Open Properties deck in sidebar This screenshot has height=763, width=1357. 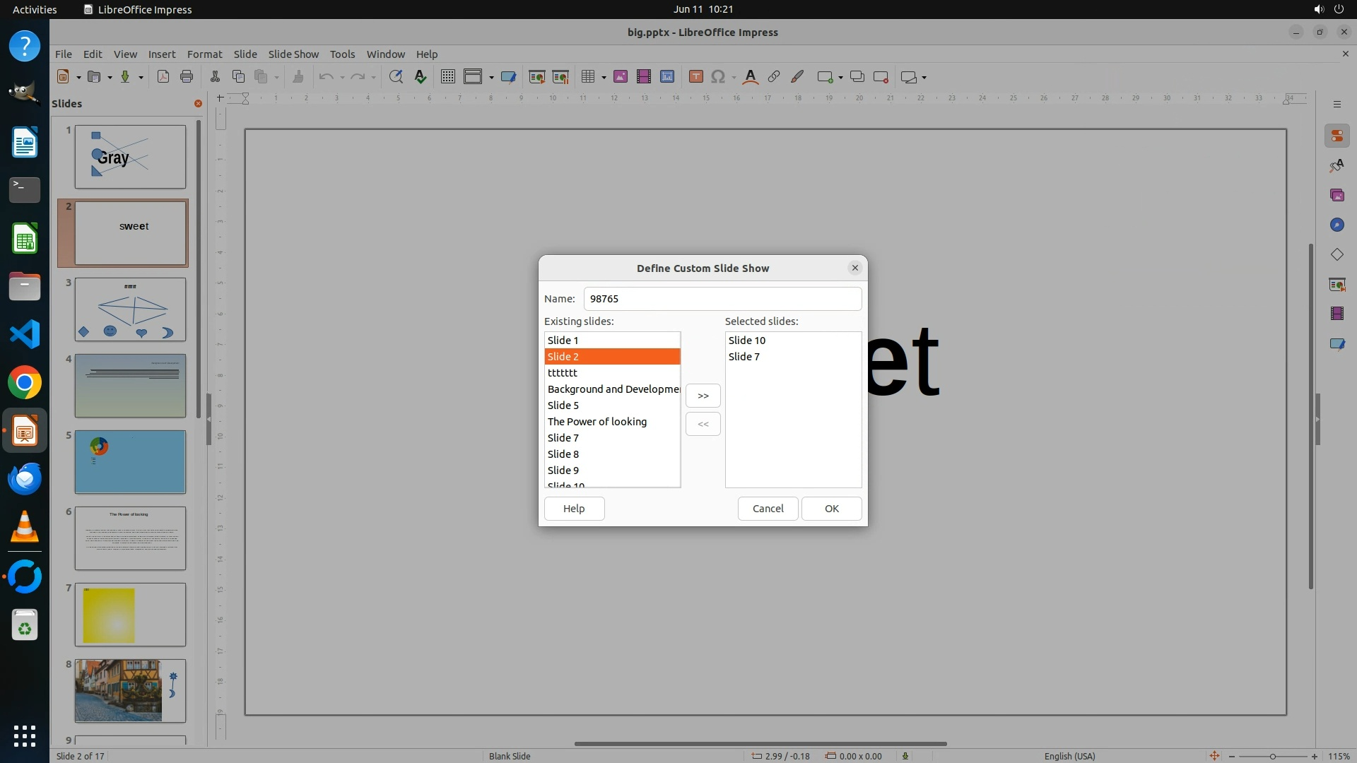click(x=1337, y=136)
